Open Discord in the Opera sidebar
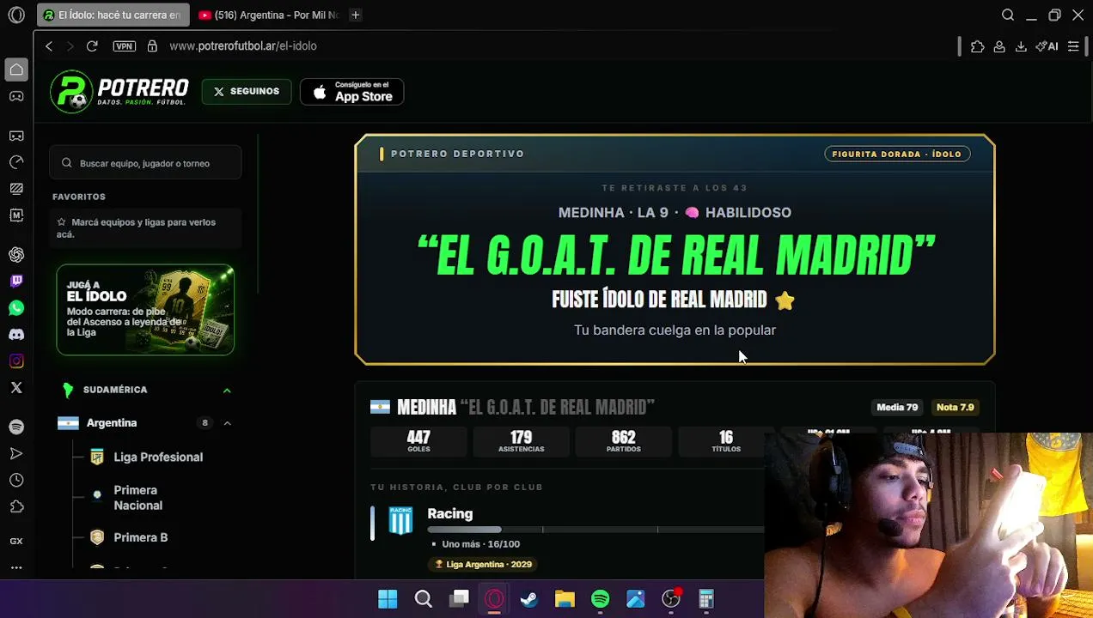Screen dimensions: 1093x618 point(16,334)
